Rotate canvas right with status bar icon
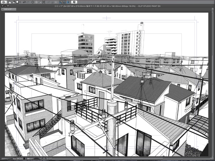Image resolution: width=215 pixels, height=161 pixels. coord(45,159)
